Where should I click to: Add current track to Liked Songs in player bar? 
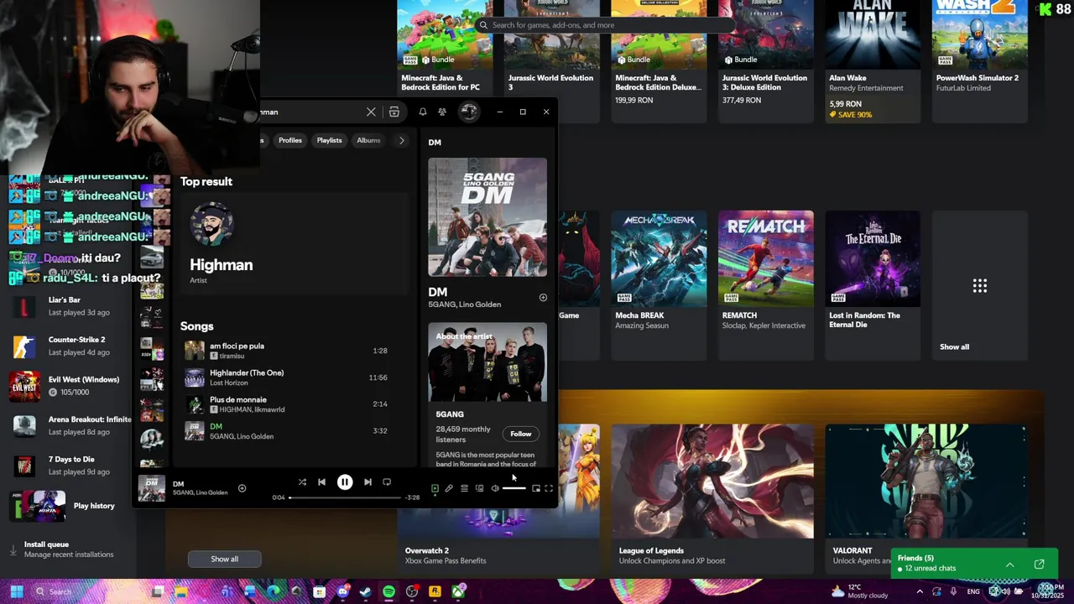click(x=242, y=488)
